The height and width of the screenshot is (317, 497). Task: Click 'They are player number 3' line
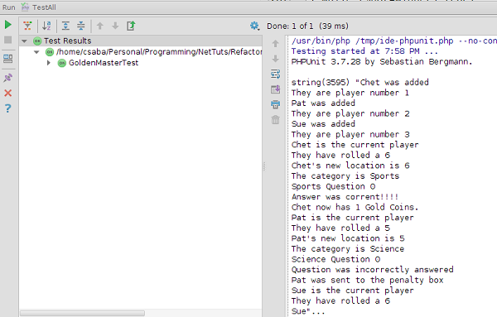coord(350,135)
